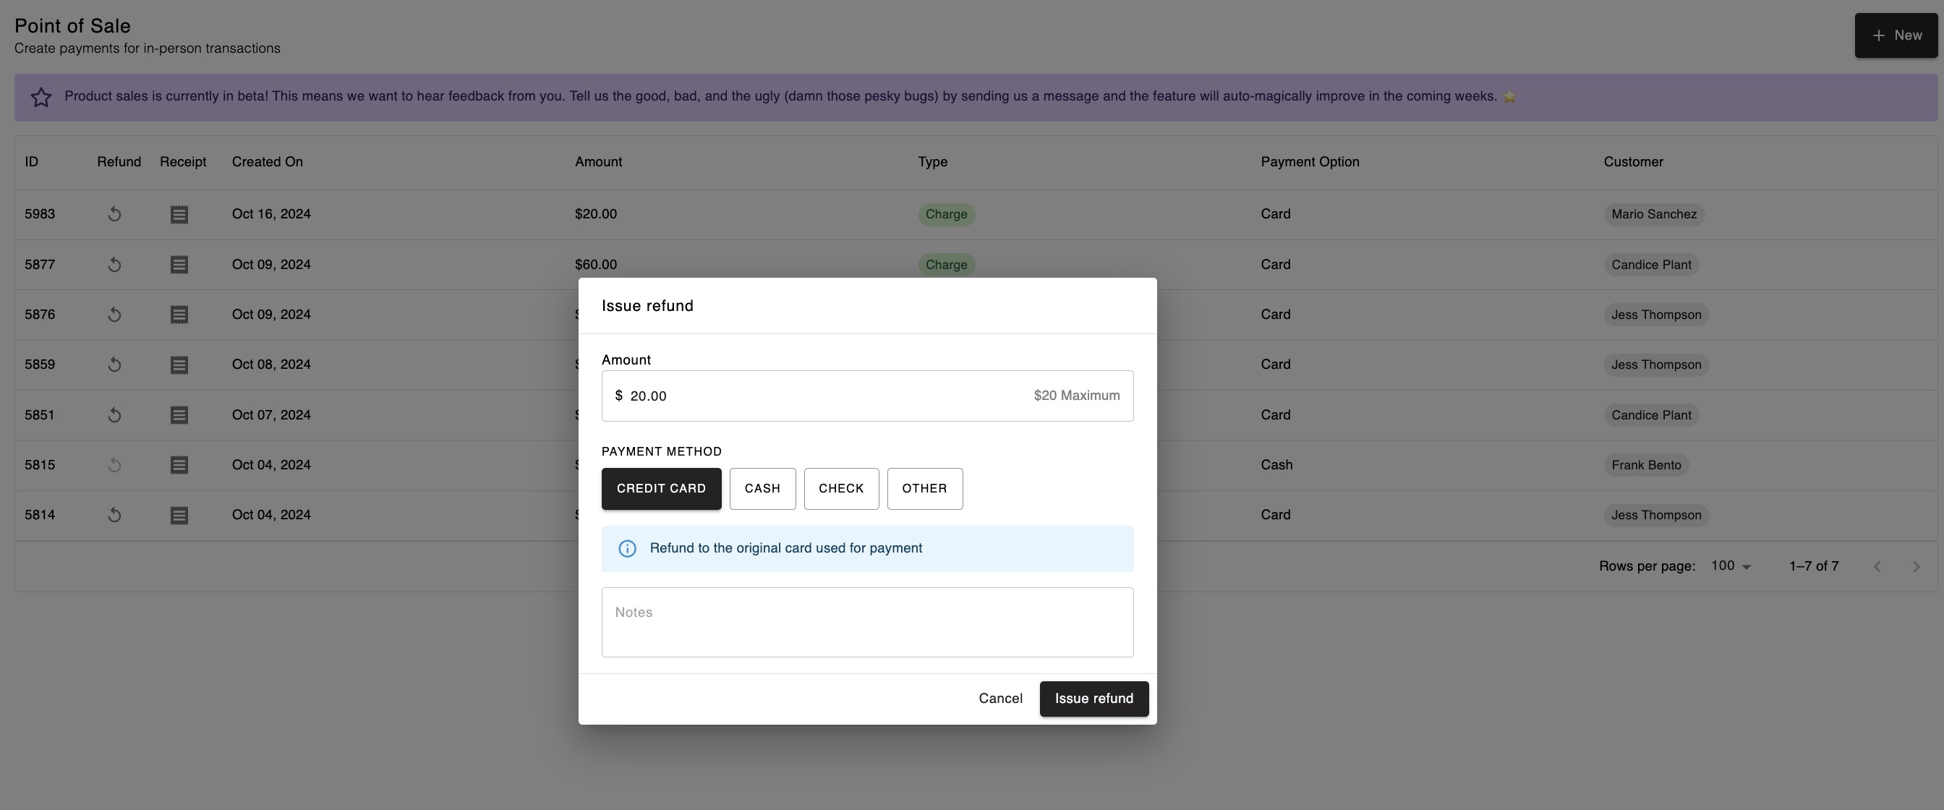
Task: Open rows per page dropdown
Action: pos(1731,566)
